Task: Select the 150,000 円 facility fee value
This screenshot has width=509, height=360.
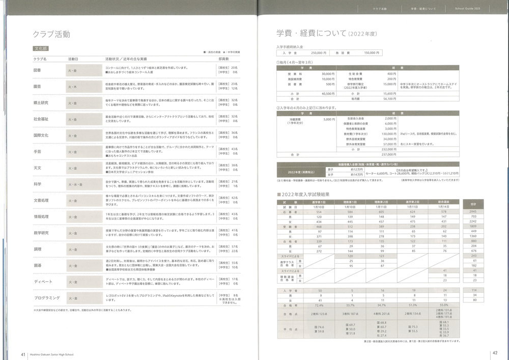Action: click(372, 52)
